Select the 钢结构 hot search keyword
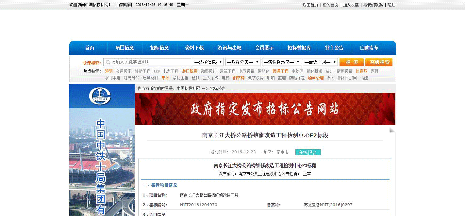 tap(239, 78)
